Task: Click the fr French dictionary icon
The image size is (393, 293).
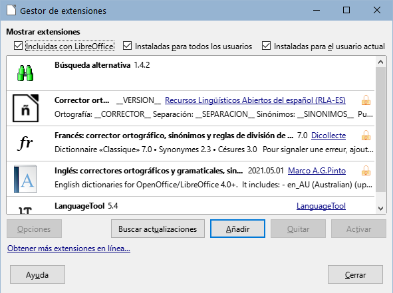Action: coord(25,144)
